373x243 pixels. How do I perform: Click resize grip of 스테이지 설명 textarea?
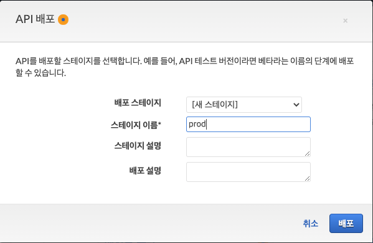pyautogui.click(x=307, y=154)
